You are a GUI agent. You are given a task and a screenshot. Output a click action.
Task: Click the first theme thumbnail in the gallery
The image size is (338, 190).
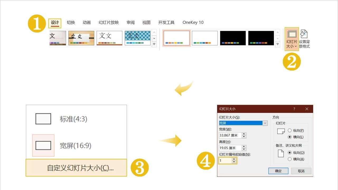[x=58, y=38]
